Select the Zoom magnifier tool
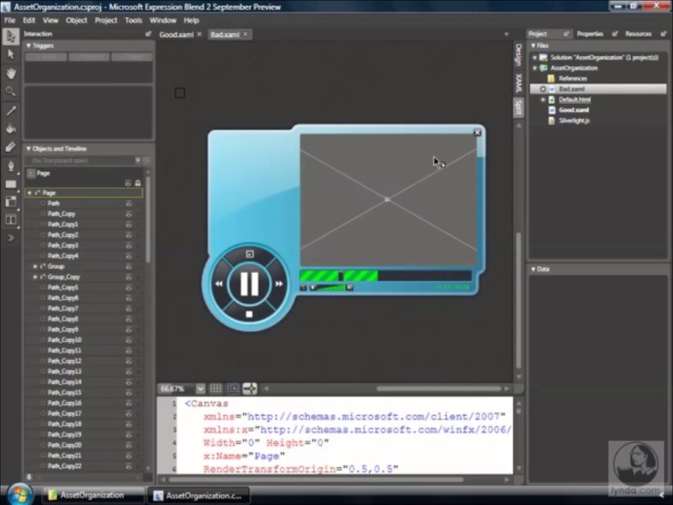This screenshot has width=673, height=505. [x=11, y=91]
